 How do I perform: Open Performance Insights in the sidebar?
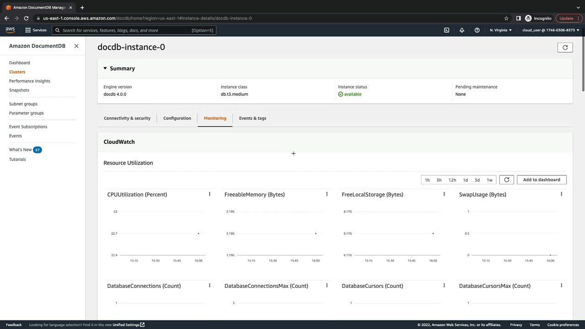click(30, 81)
